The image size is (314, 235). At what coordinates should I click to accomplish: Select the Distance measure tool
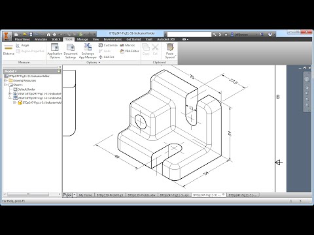click(9, 50)
